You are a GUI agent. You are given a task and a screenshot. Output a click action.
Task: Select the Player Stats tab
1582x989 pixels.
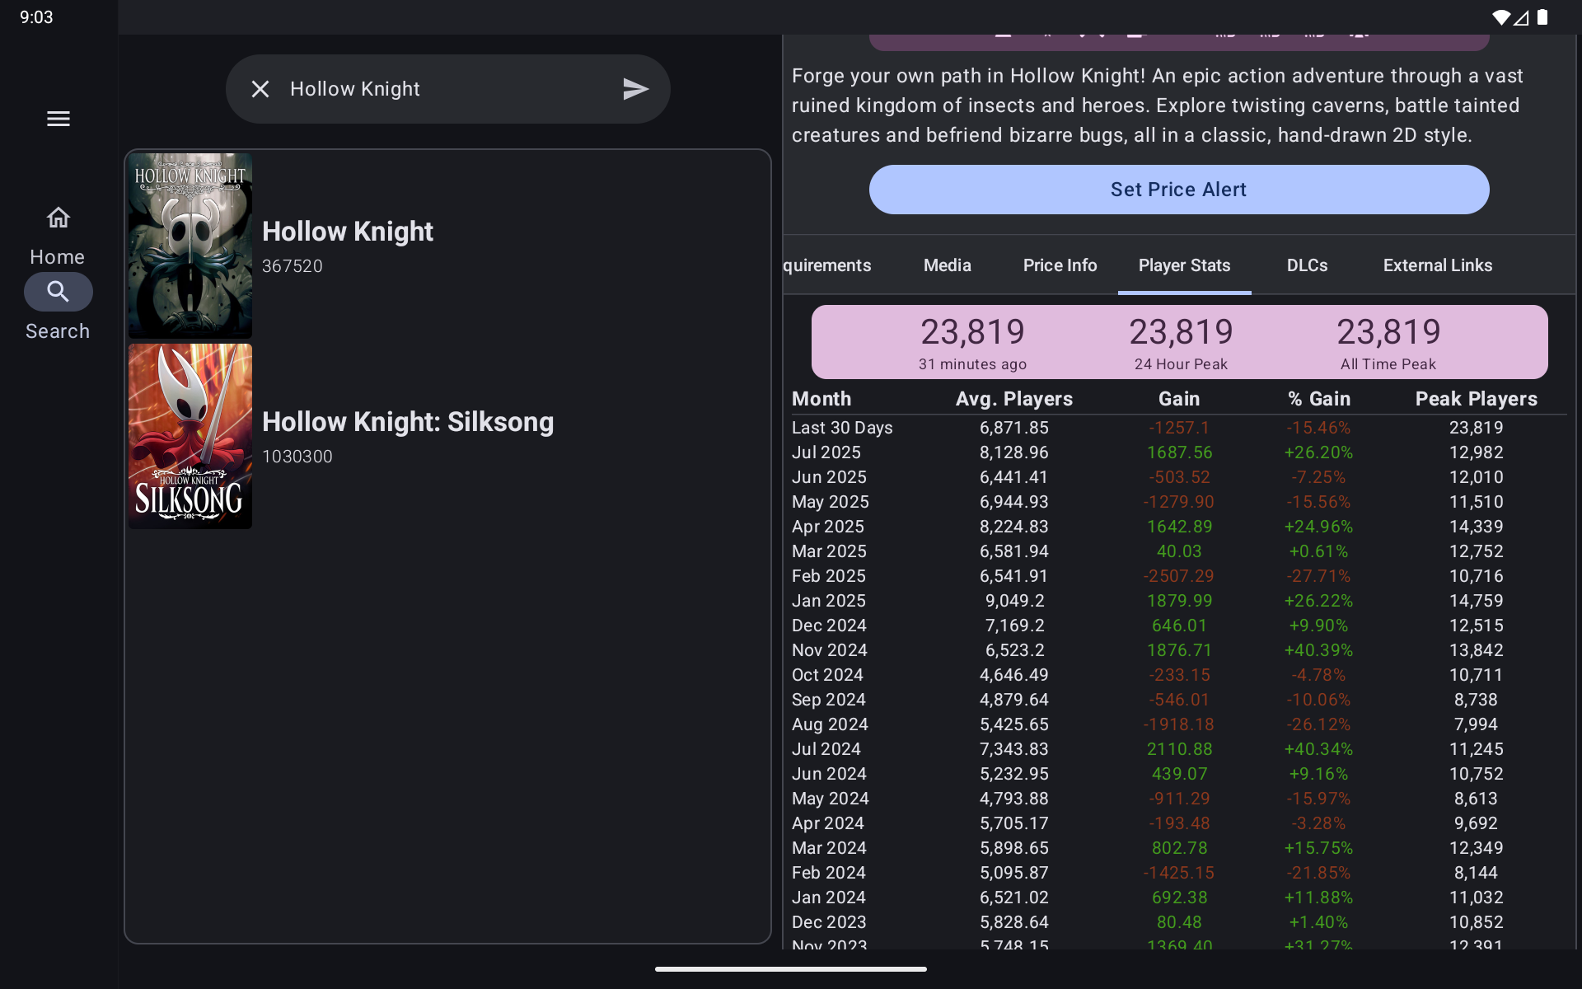1184,265
